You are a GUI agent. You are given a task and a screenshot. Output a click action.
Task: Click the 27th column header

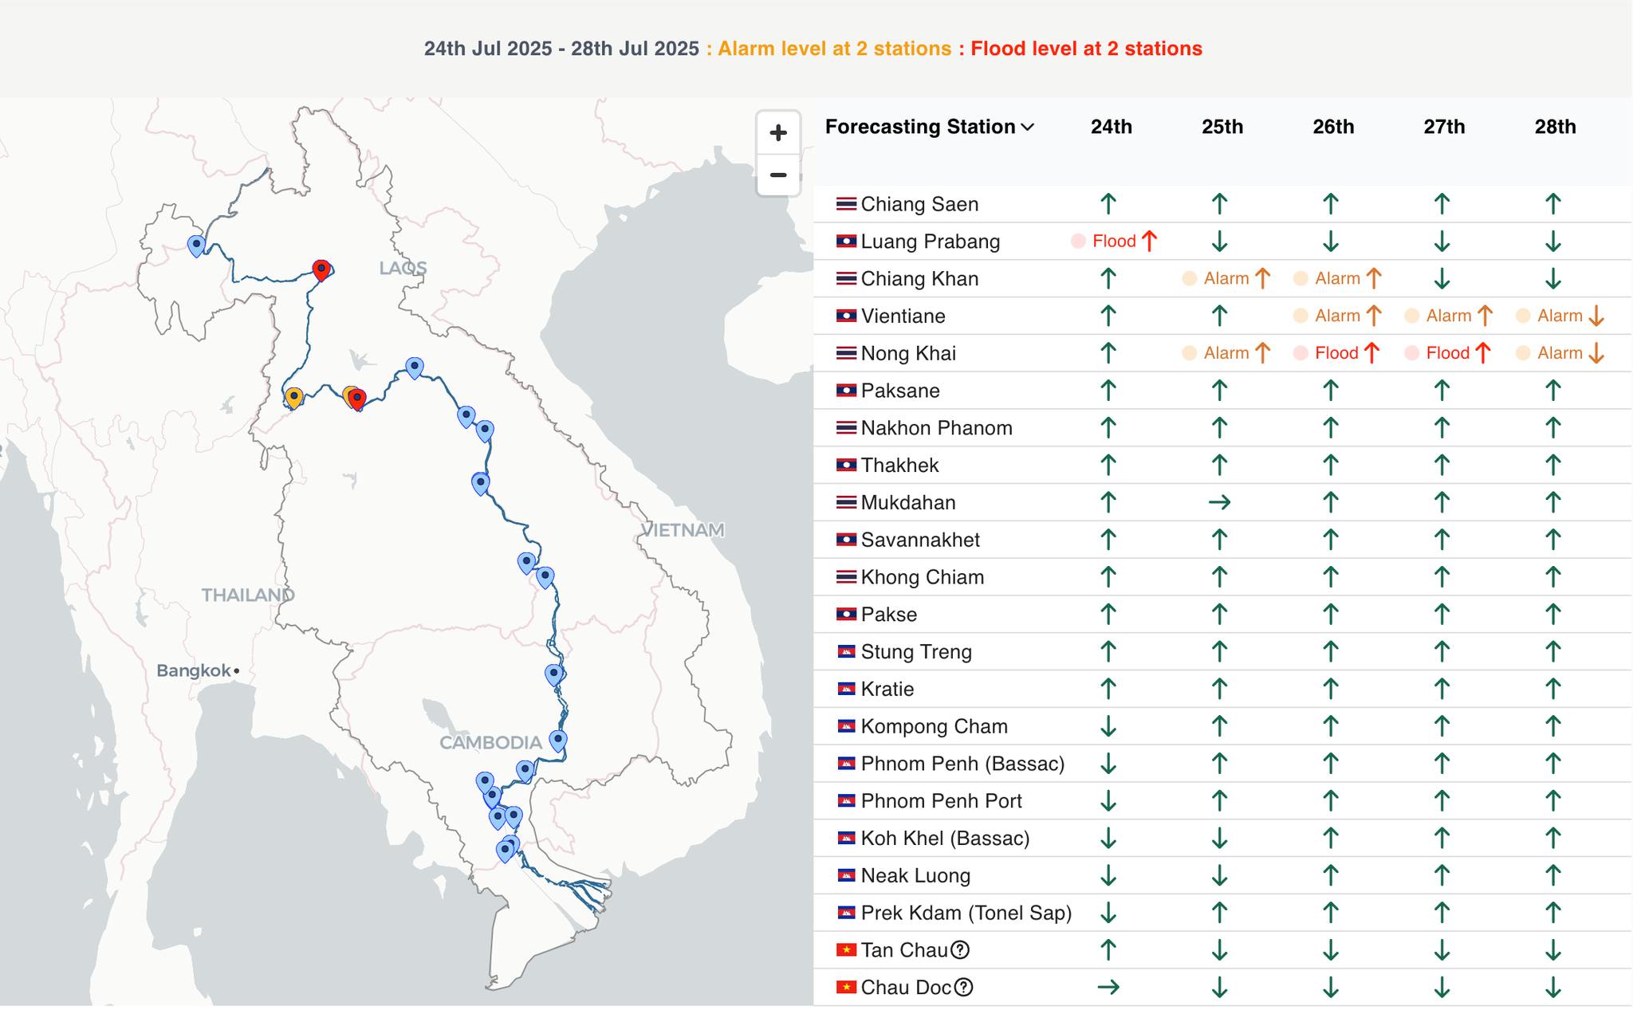pyautogui.click(x=1444, y=127)
